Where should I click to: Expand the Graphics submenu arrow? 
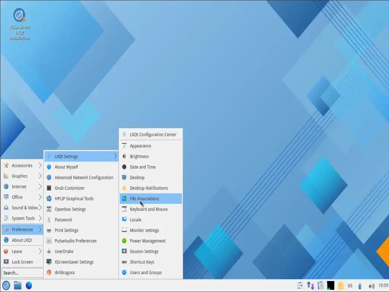click(x=40, y=176)
